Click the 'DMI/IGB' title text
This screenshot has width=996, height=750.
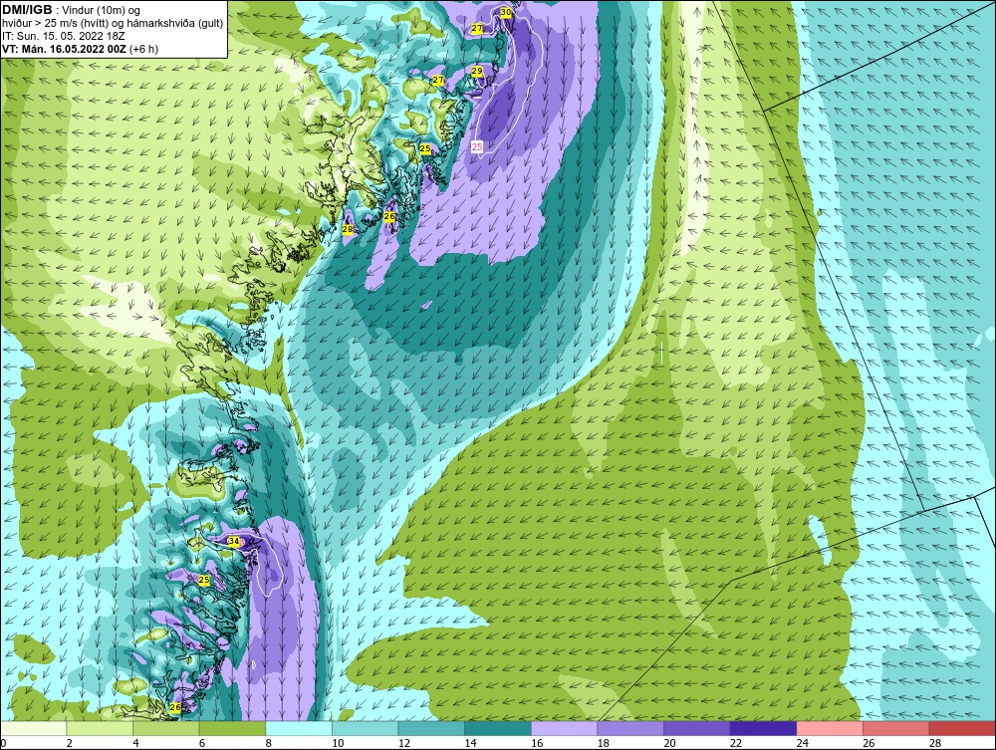pyautogui.click(x=27, y=10)
